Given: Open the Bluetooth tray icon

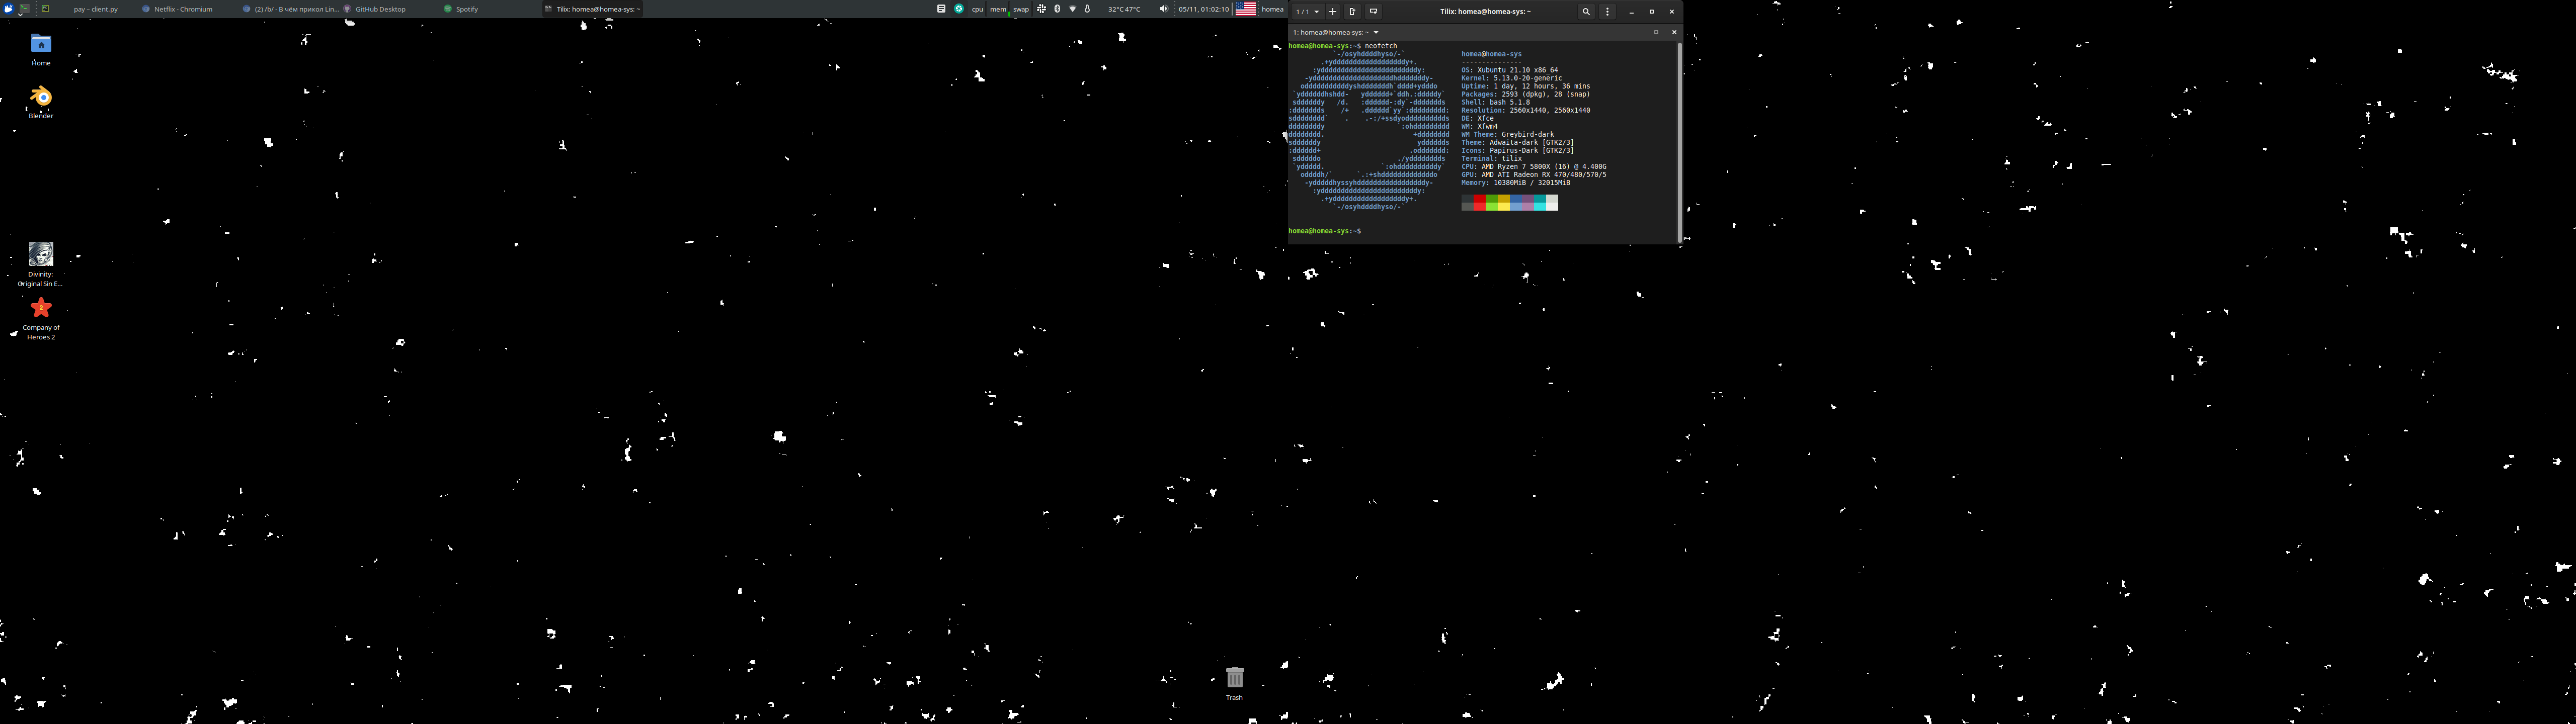Looking at the screenshot, I should 1057,9.
